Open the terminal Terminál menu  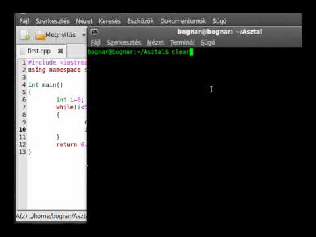(x=182, y=43)
